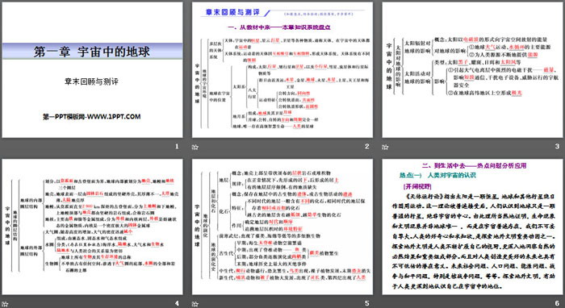Click the animation star icon under slide 3

(x=385, y=147)
